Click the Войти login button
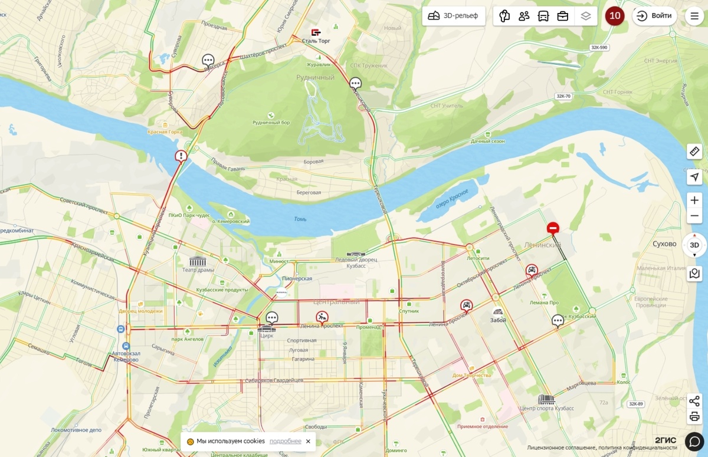Viewport: 708px width, 457px height. tap(655, 16)
